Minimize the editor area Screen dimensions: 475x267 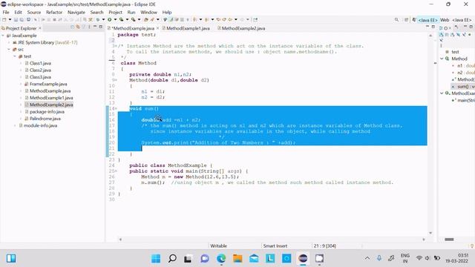tap(427, 27)
